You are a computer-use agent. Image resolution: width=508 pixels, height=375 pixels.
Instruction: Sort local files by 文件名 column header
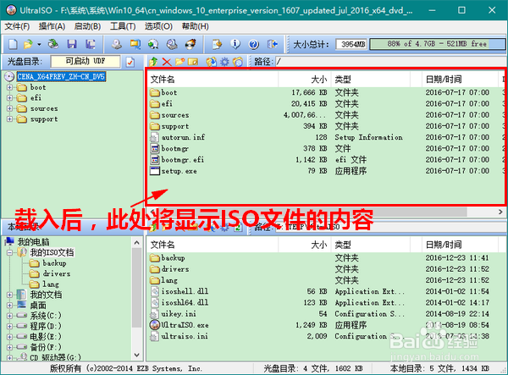tap(213, 245)
